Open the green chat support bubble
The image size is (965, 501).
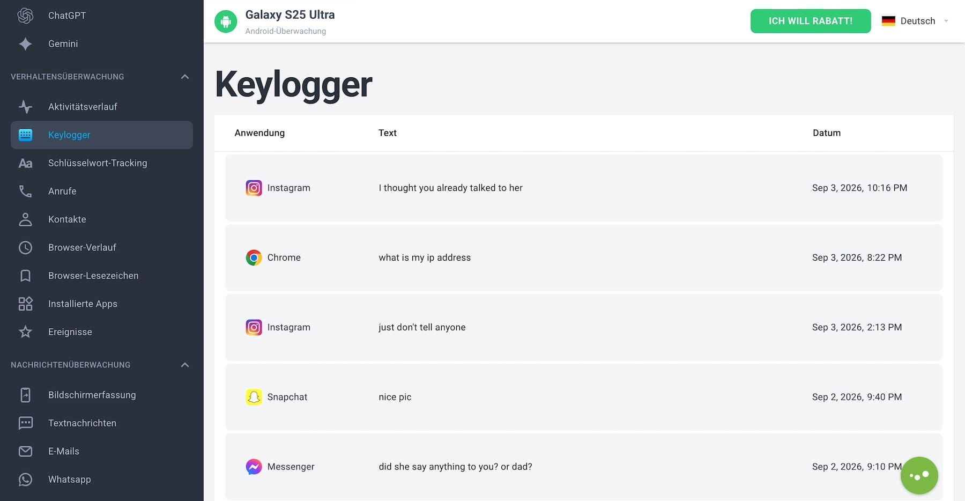point(919,476)
